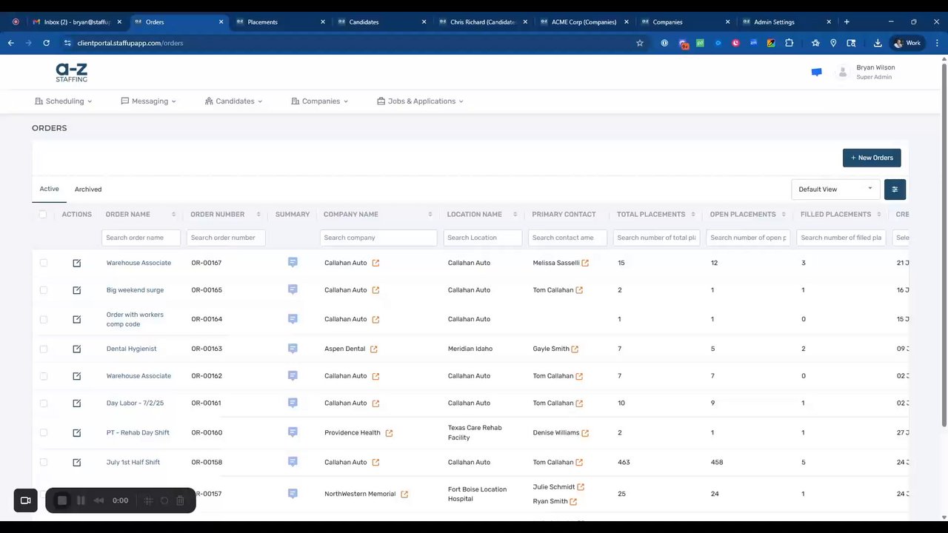
Task: Click the table filter settings icon button
Action: [895, 190]
